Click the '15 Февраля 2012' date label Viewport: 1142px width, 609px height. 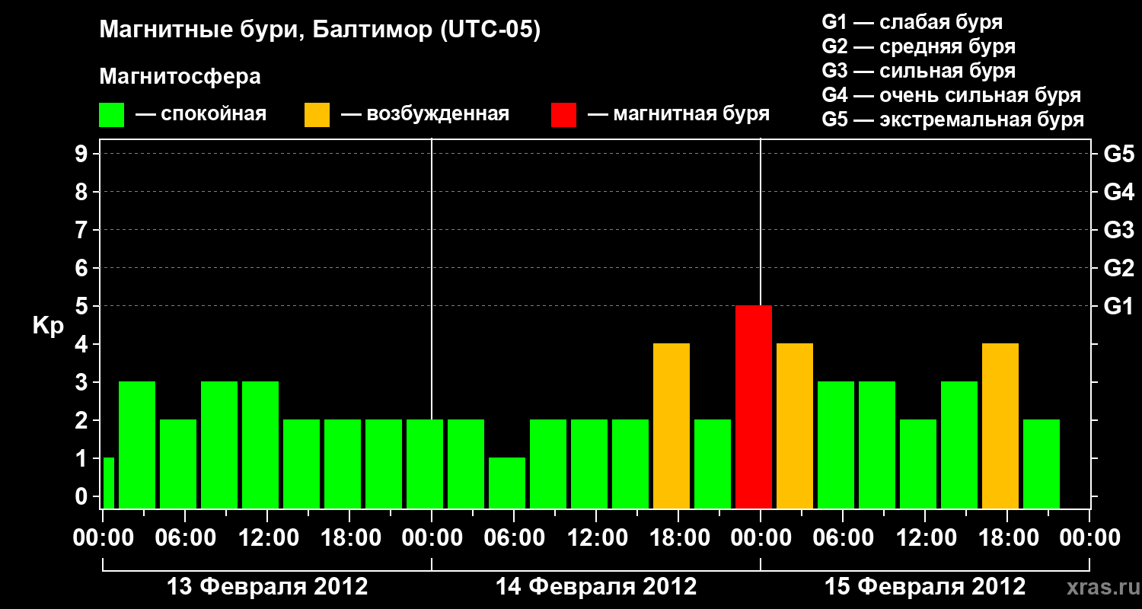(x=925, y=587)
